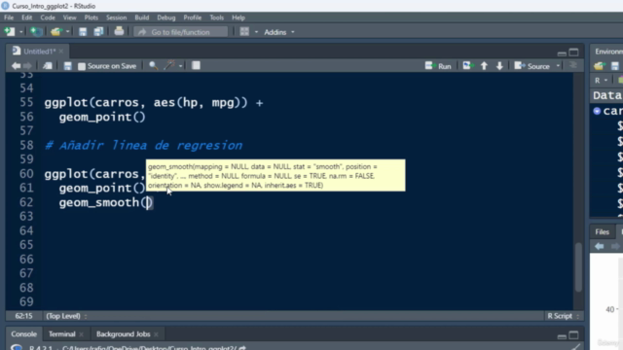Click the Compile Report notebook icon
Viewport: 623px width, 350px height.
tap(196, 65)
